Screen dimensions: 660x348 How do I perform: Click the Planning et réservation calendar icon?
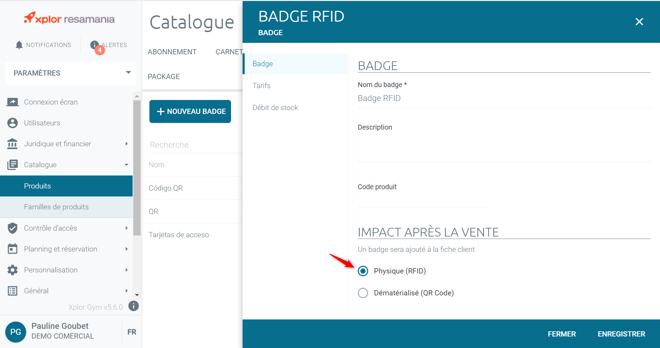coord(13,249)
